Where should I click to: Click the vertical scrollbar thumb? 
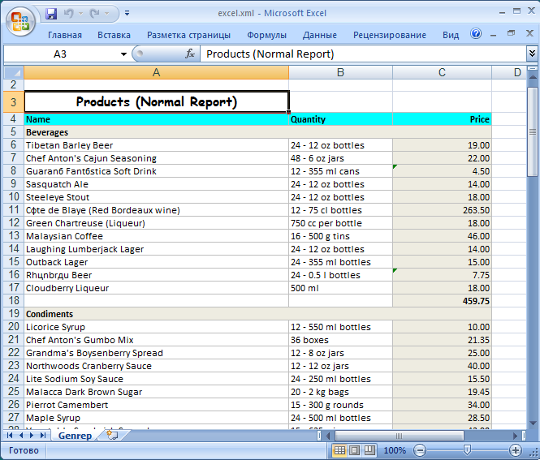point(533,132)
